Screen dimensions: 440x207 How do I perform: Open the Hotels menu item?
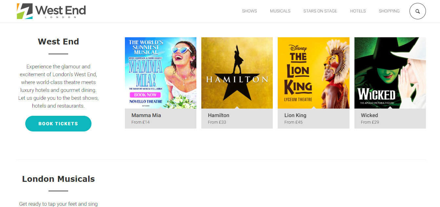tap(358, 11)
